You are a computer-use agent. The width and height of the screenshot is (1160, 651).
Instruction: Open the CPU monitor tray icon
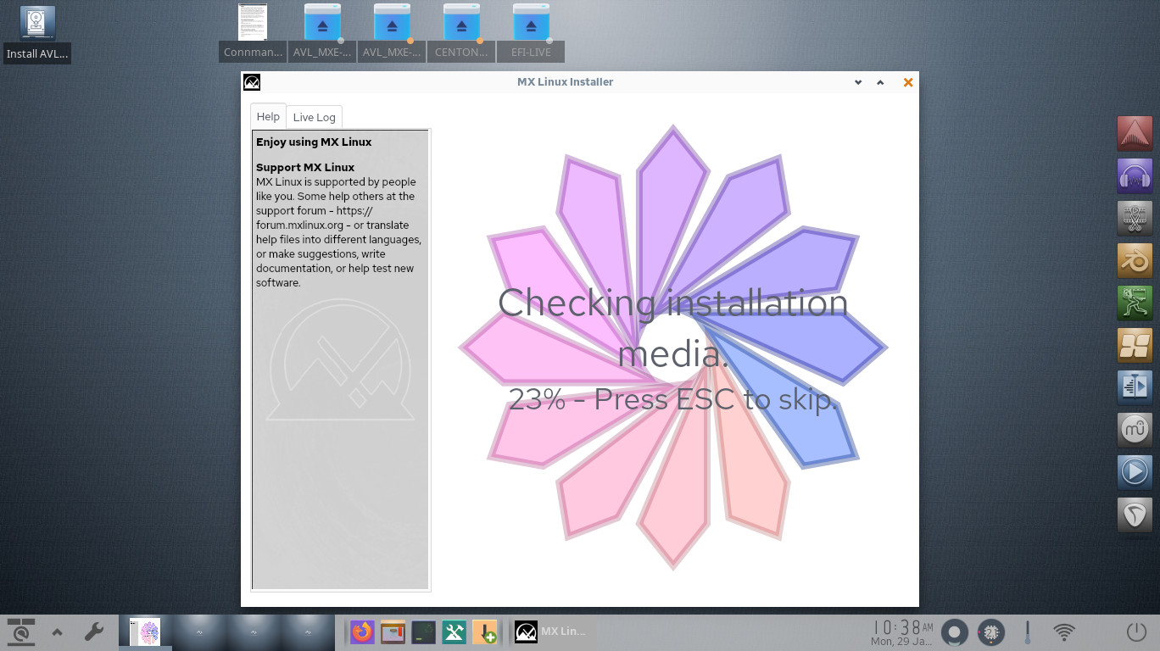[990, 632]
